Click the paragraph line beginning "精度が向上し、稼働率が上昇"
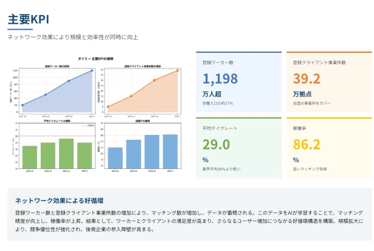 coord(189,221)
